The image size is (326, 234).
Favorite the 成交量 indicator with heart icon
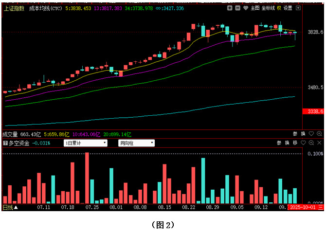(311, 134)
